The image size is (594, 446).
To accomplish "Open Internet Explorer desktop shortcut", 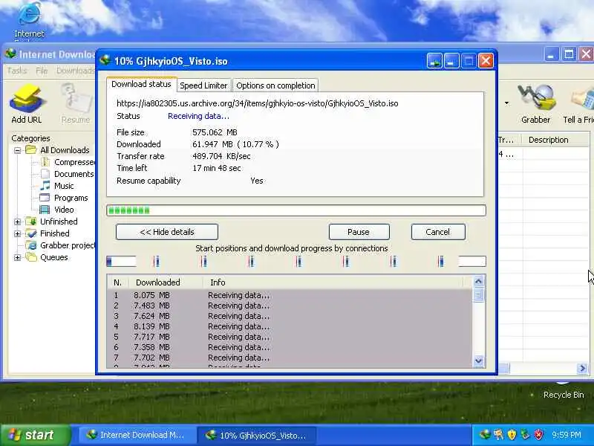I will pos(29,19).
